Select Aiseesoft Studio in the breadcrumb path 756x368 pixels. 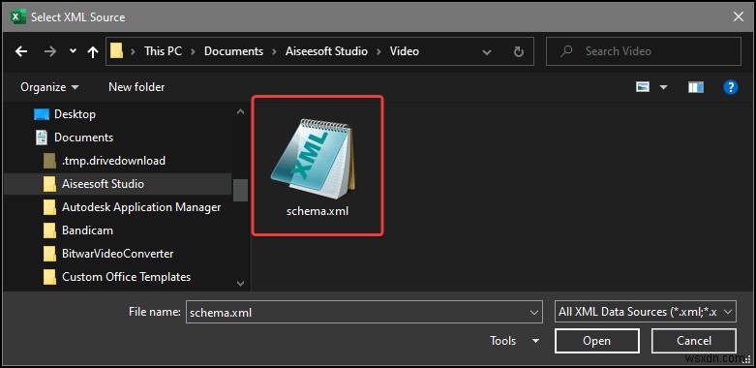click(326, 51)
